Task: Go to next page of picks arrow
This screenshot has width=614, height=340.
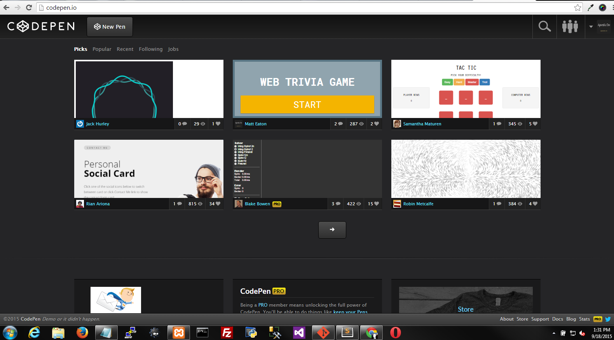Action: (332, 230)
